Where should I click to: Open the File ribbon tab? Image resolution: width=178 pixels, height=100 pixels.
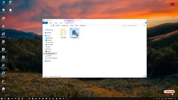(45, 23)
